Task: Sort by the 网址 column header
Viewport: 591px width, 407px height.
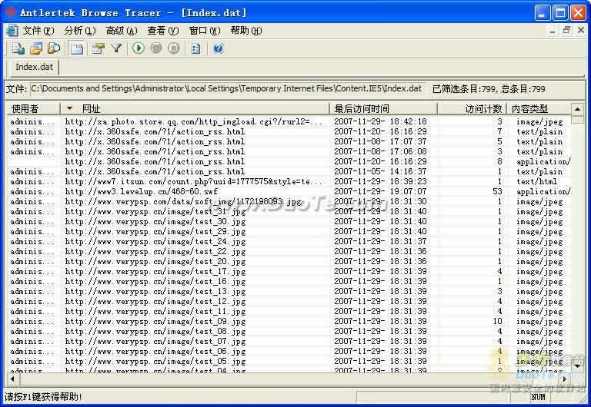Action: 195,109
